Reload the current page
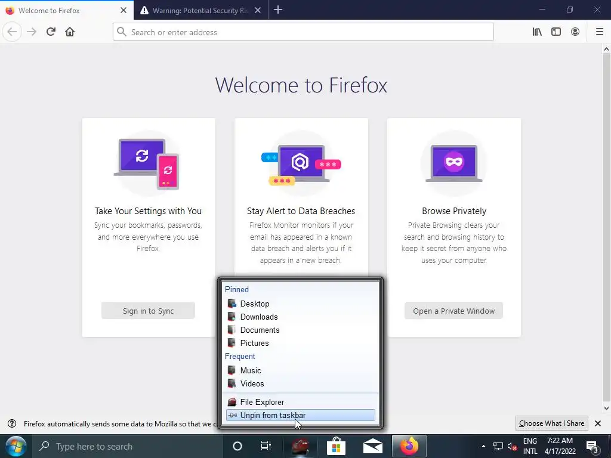This screenshot has width=611, height=458. (x=51, y=32)
